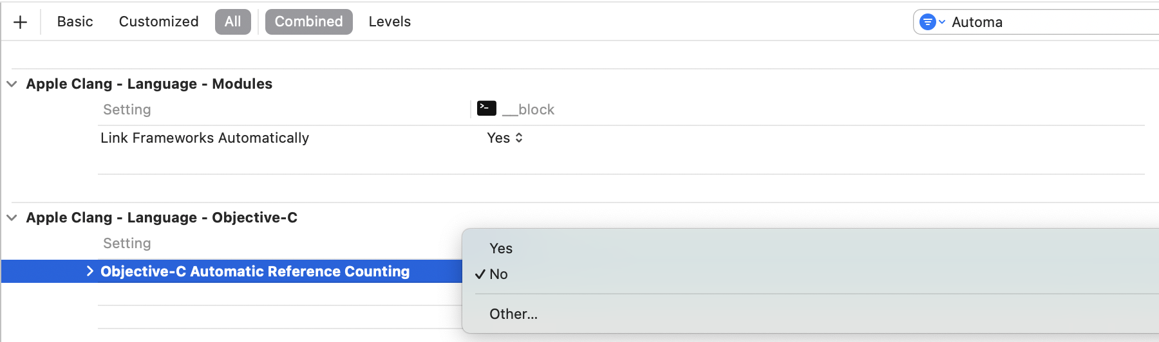Viewport: 1159px width, 342px height.
Task: Click the checkmark next to No option
Action: (x=480, y=274)
